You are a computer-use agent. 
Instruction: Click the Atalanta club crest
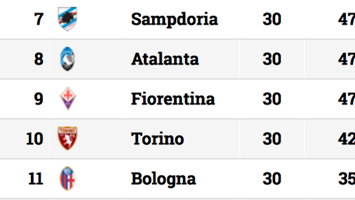67,59
